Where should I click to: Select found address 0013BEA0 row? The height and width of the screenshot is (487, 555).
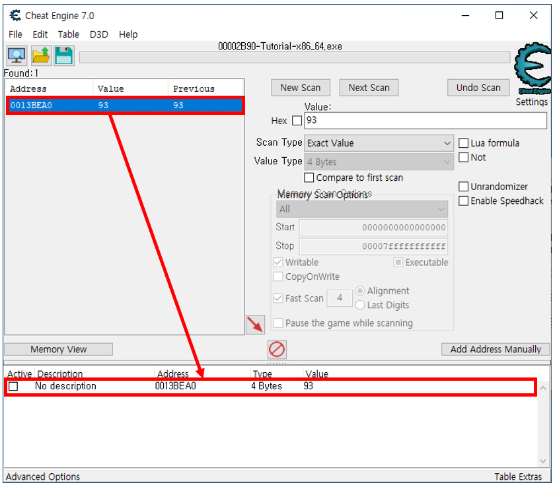126,106
